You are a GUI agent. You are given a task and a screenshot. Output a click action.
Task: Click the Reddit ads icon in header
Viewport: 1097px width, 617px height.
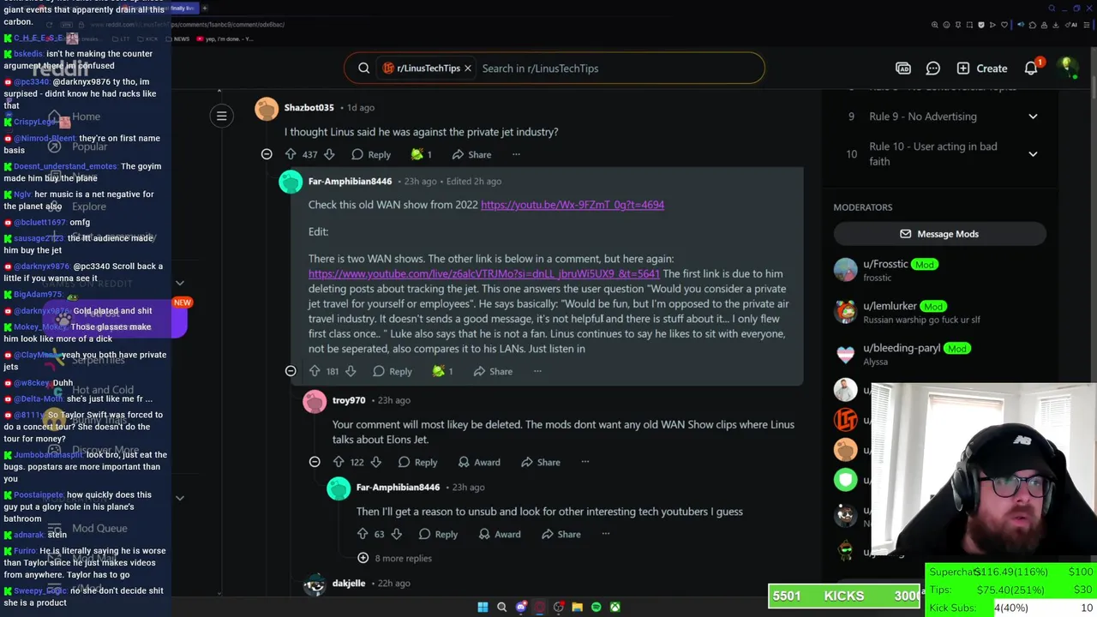903,69
